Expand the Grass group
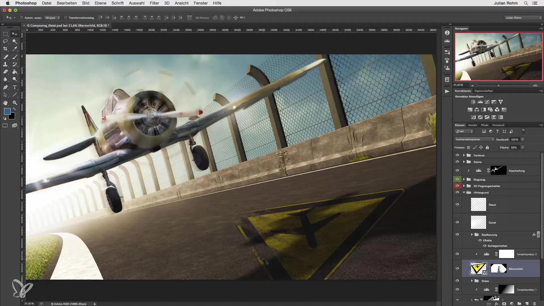 (472, 281)
